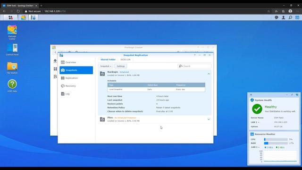Click the Resource Monitor widget icon
The image size is (302, 170).
pyautogui.click(x=252, y=134)
